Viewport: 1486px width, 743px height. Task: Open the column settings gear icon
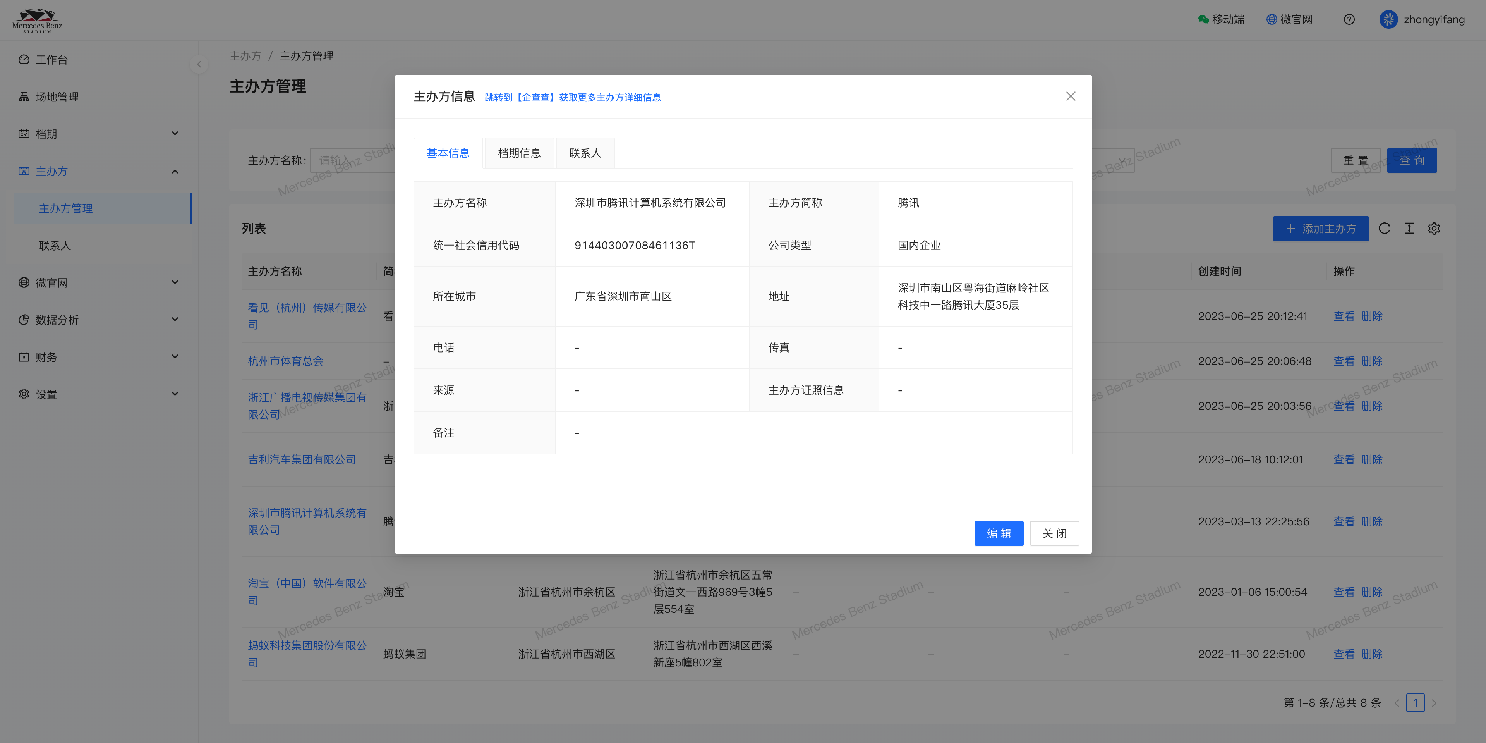pyautogui.click(x=1434, y=229)
